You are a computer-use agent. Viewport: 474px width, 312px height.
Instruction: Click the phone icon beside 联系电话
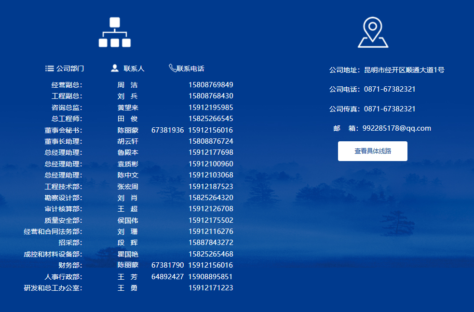(172, 68)
